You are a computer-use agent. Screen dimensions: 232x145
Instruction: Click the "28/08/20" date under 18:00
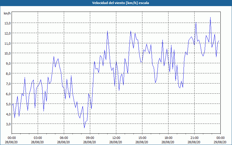click(168, 142)
